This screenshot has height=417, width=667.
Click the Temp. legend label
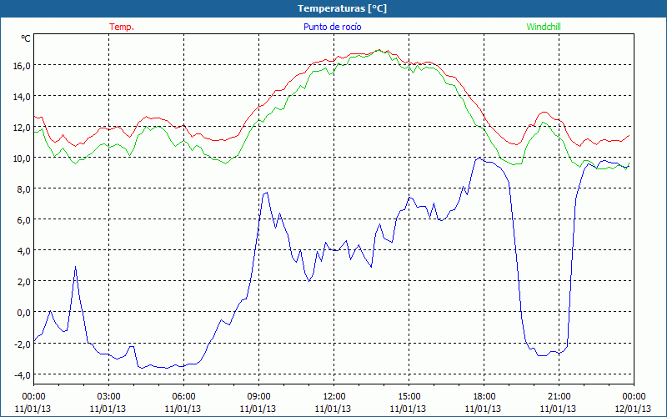pyautogui.click(x=122, y=27)
